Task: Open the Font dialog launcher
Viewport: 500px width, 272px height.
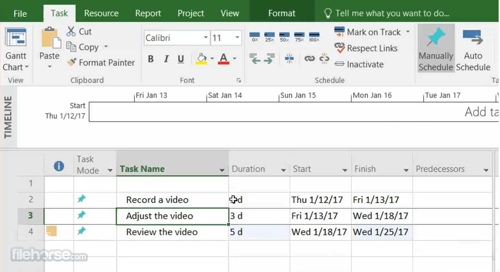Action: click(239, 80)
